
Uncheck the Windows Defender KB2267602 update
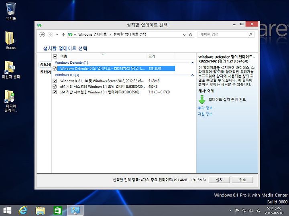pyautogui.click(x=55, y=69)
